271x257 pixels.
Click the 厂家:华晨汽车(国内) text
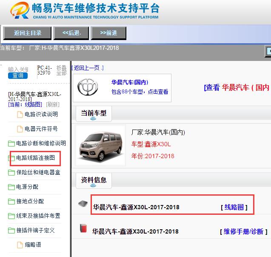click(158, 132)
